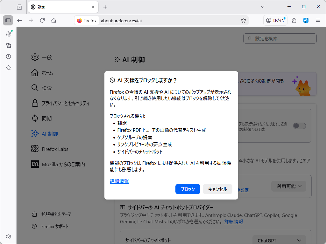The height and width of the screenshot is (244, 326).
Task: Open the 利用可能 dropdown
Action: tap(288, 186)
